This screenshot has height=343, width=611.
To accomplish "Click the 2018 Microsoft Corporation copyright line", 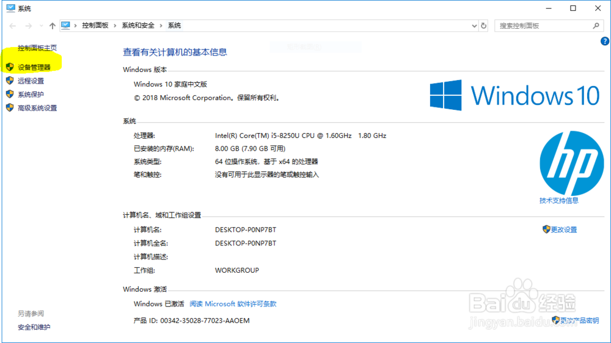I will coord(207,98).
